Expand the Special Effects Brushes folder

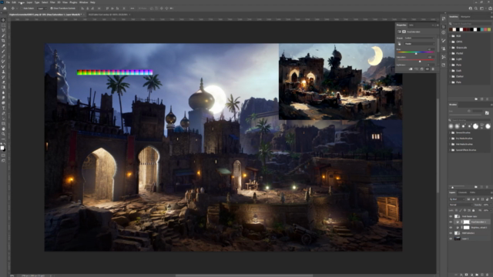(x=450, y=150)
